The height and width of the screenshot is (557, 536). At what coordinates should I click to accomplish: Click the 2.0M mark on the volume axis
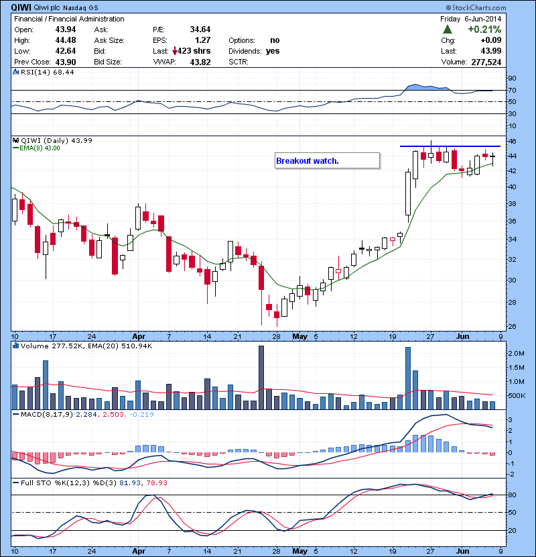pyautogui.click(x=517, y=354)
